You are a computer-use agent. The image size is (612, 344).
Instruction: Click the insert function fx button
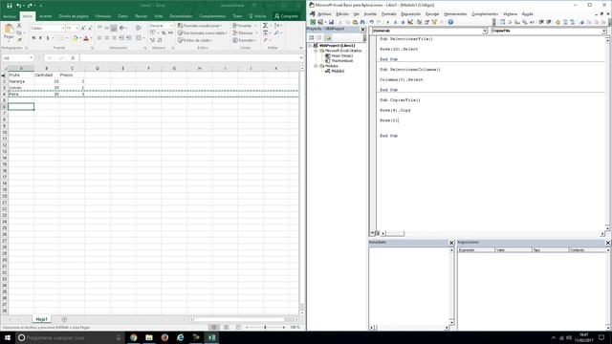(73, 57)
